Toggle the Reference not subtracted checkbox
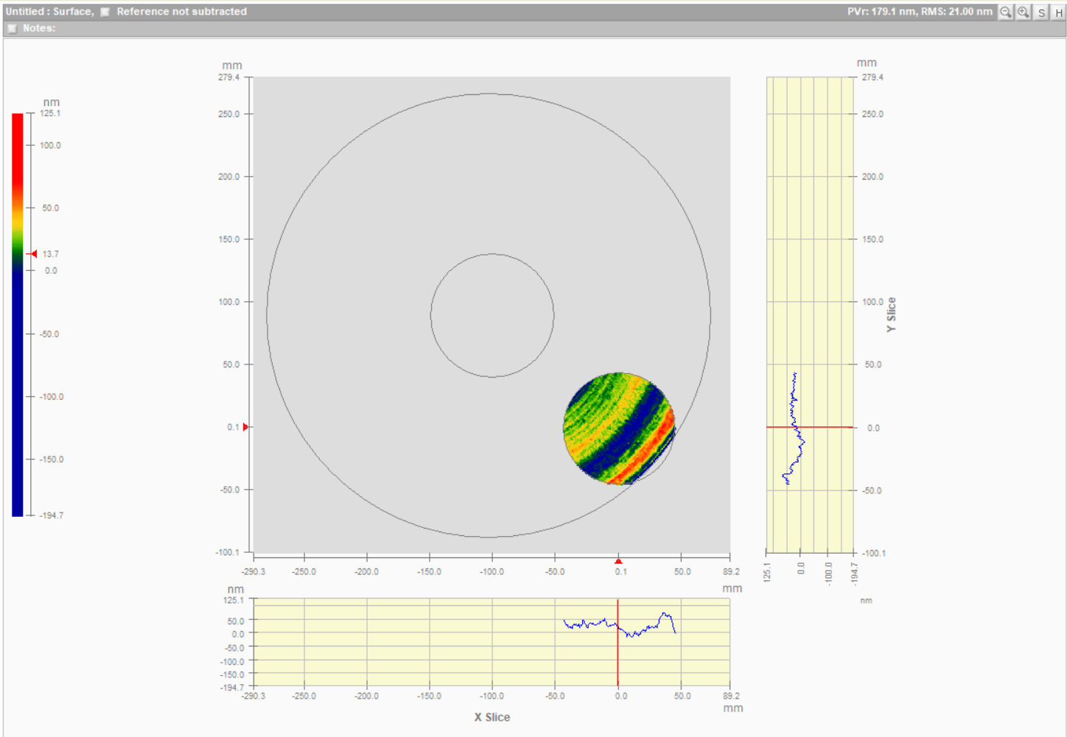The height and width of the screenshot is (737, 1067). tap(105, 12)
